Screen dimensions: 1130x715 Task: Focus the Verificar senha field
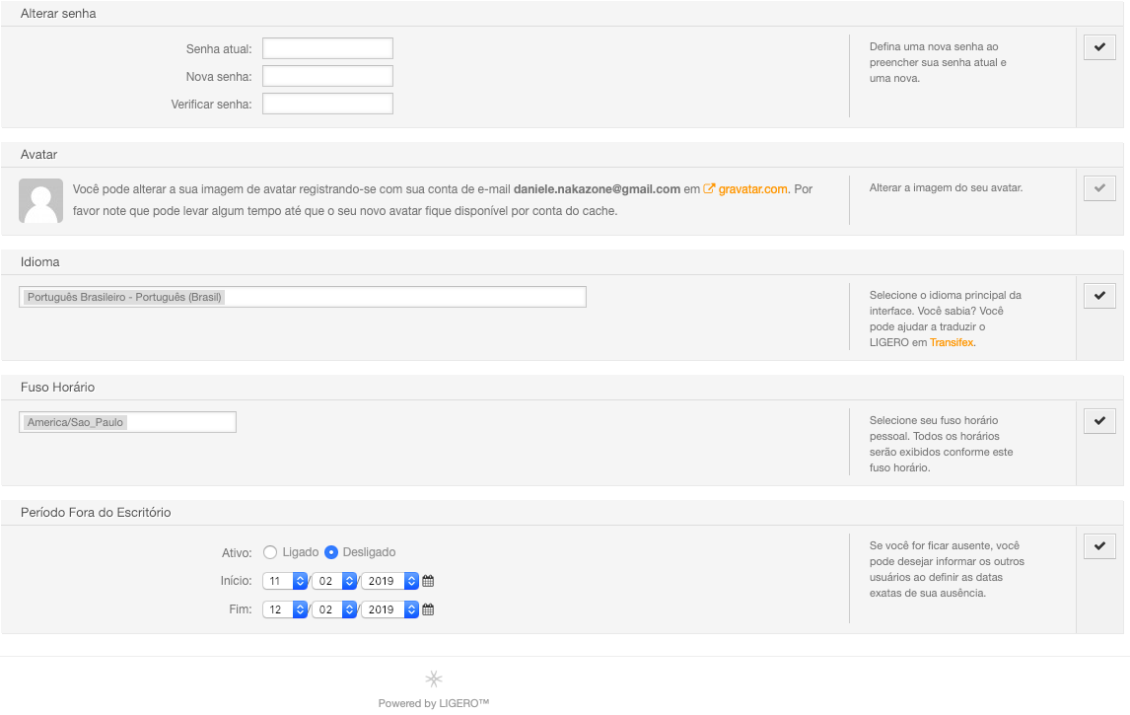pyautogui.click(x=328, y=104)
